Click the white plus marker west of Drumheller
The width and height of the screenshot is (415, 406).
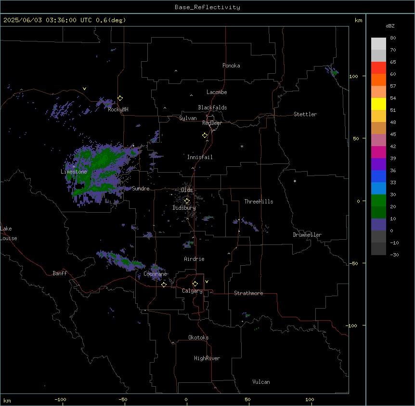pyautogui.click(x=295, y=181)
